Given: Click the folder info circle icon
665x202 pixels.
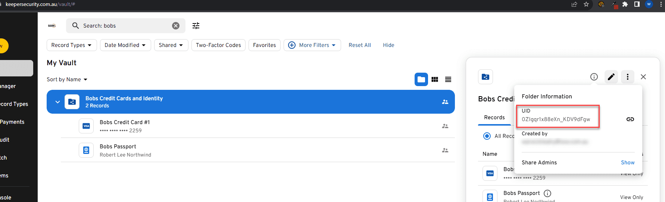Looking at the screenshot, I should [x=594, y=77].
